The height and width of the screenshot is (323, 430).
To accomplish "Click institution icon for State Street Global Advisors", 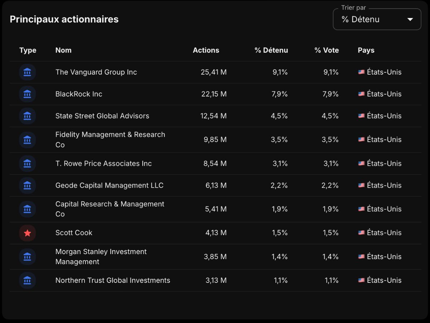I will pyautogui.click(x=28, y=116).
